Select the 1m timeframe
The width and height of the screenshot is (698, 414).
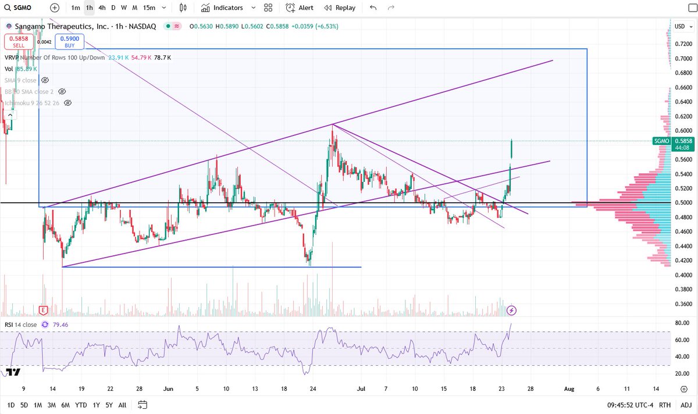point(76,8)
